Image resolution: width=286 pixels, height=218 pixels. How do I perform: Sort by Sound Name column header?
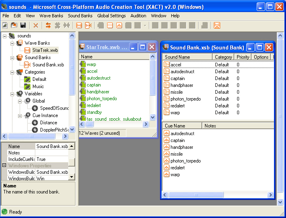(x=187, y=57)
